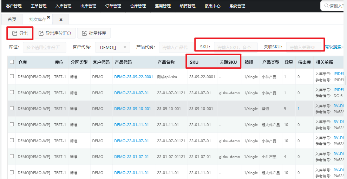
Task: Open product link DEMO-23-09-10-001
Action: coord(132,109)
